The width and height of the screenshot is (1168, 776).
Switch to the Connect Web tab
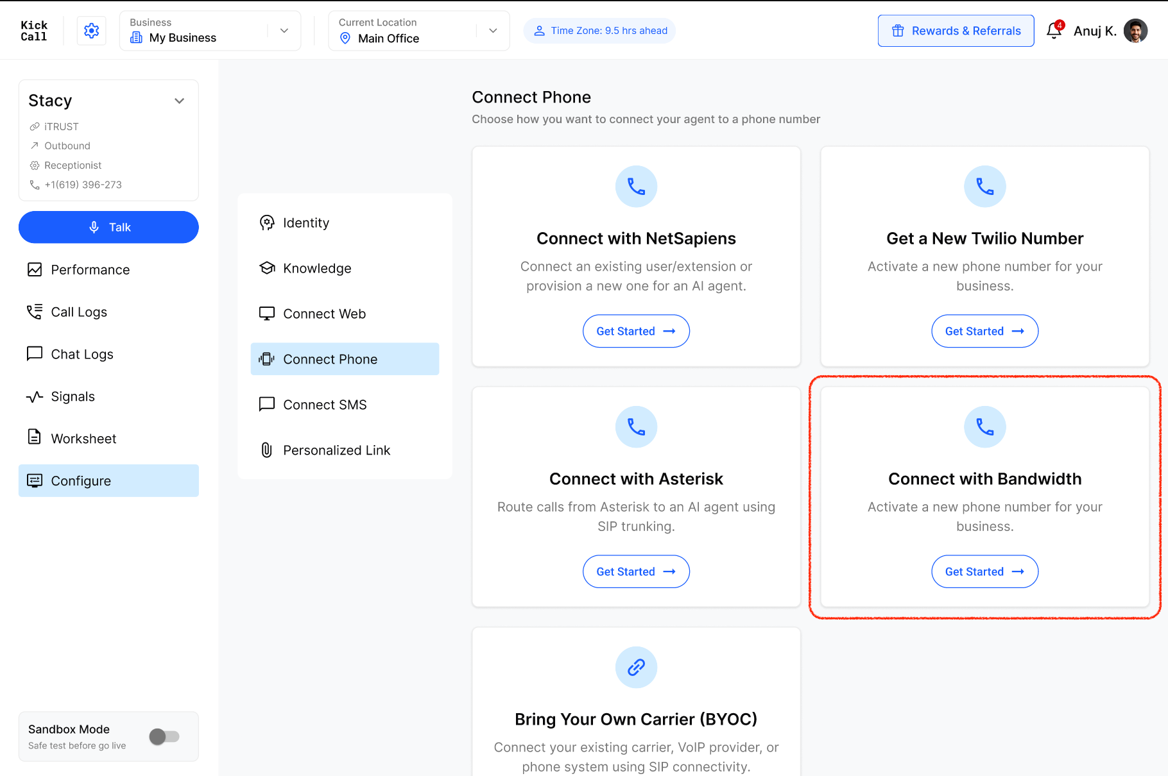click(x=345, y=314)
